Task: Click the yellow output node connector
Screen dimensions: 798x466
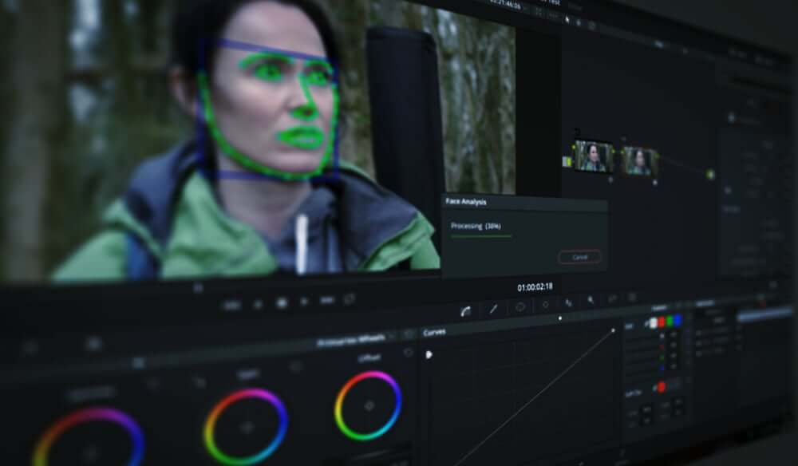Action: point(710,175)
